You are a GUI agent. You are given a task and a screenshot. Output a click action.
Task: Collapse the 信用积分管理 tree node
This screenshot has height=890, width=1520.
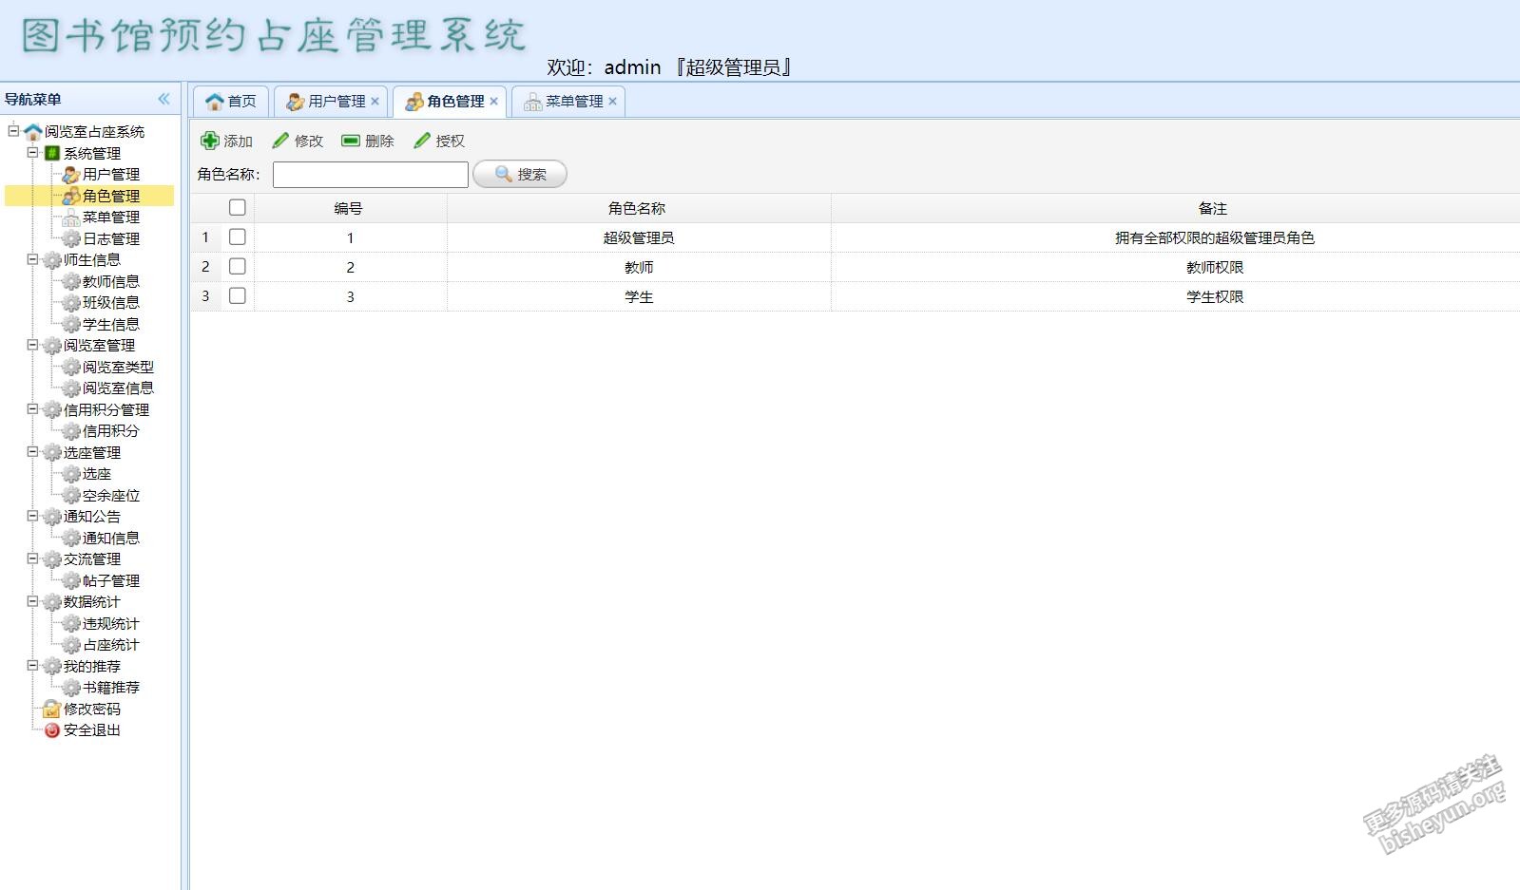pyautogui.click(x=32, y=408)
